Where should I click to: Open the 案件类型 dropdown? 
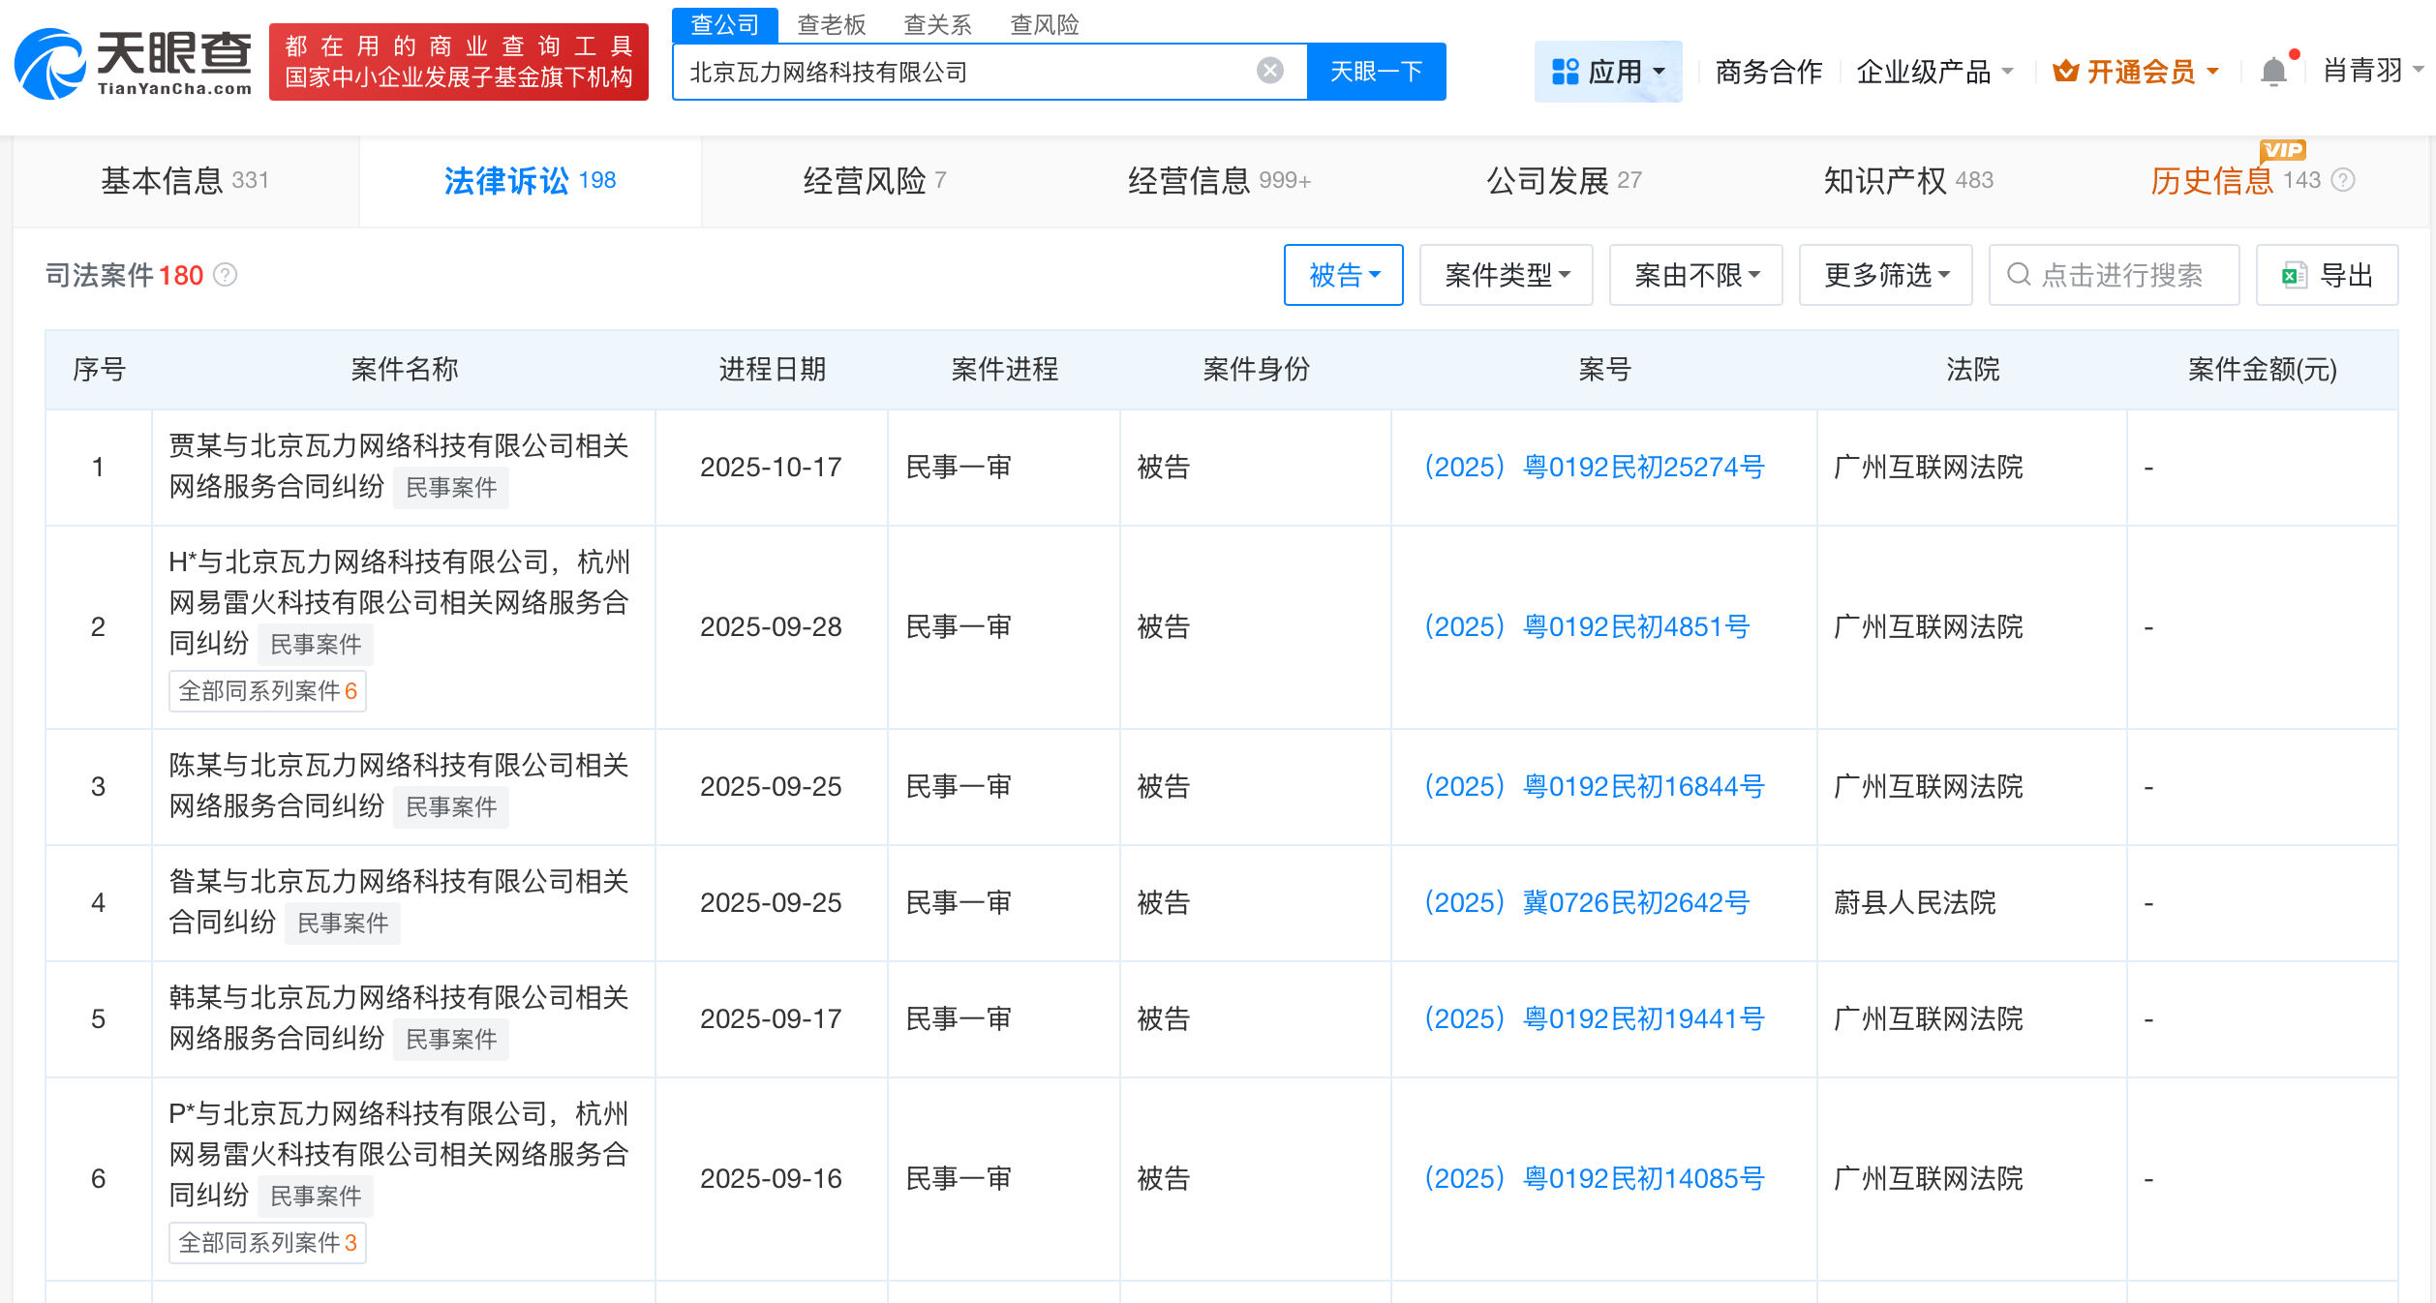pos(1507,275)
